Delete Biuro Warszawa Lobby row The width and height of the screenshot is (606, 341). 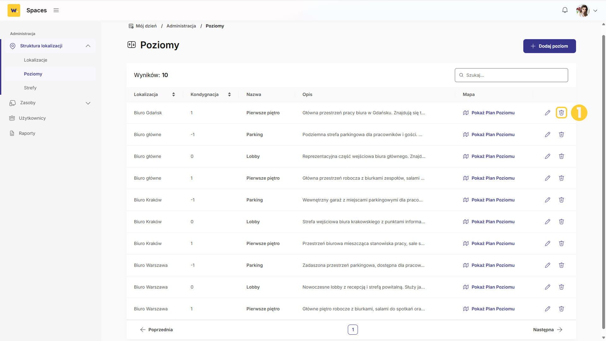pyautogui.click(x=561, y=287)
